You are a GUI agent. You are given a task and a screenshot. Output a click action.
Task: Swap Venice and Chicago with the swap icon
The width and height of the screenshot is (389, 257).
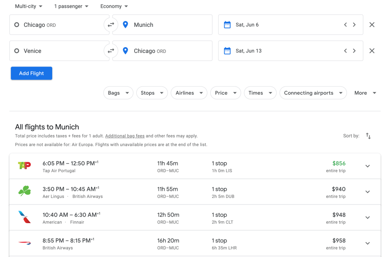pyautogui.click(x=111, y=51)
